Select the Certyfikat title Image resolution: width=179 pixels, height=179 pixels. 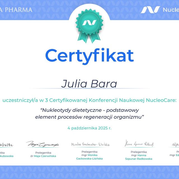click(89, 56)
